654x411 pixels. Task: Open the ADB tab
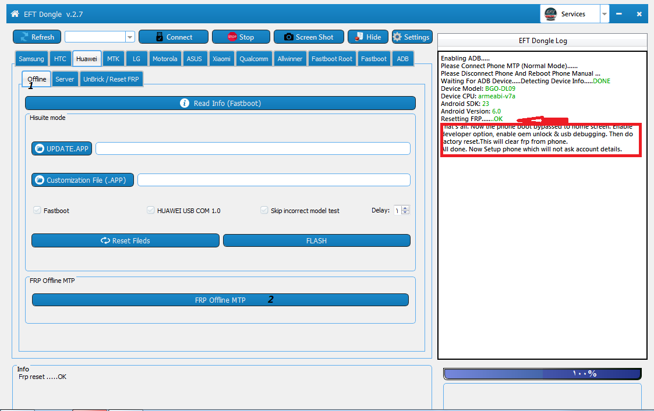[x=403, y=59]
